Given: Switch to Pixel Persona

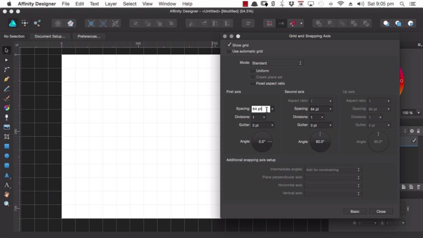Looking at the screenshot, I should tap(25, 23).
